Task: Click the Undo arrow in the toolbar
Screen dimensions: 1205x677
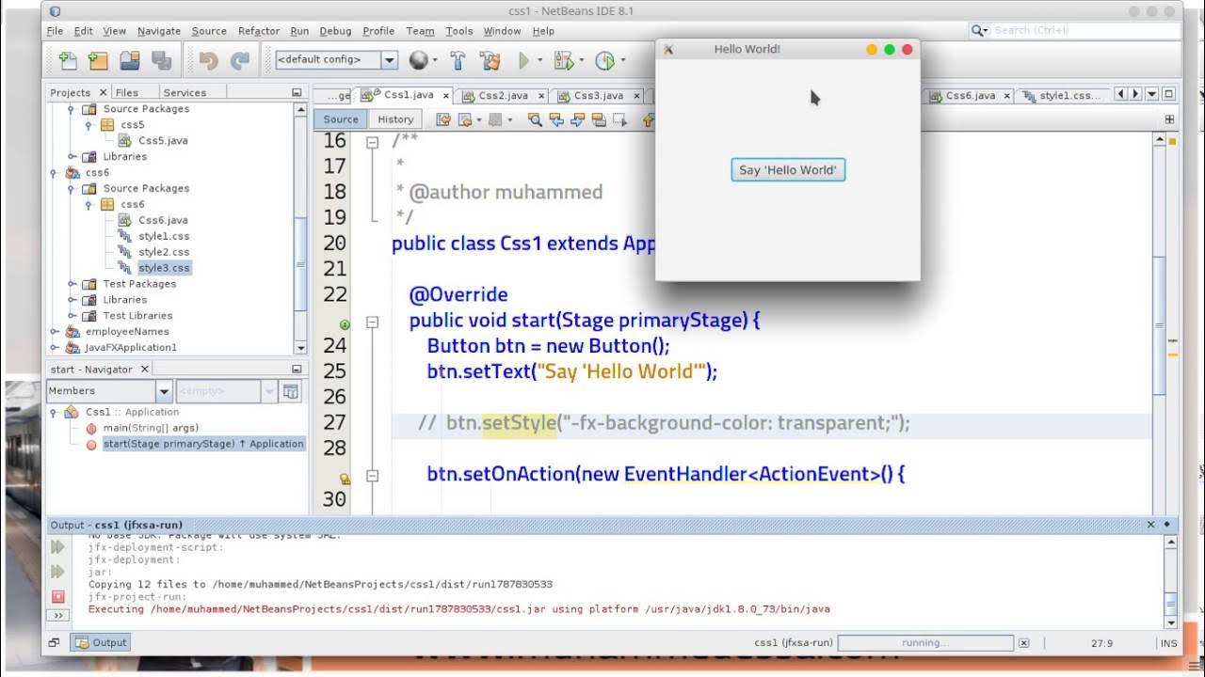Action: pyautogui.click(x=208, y=60)
